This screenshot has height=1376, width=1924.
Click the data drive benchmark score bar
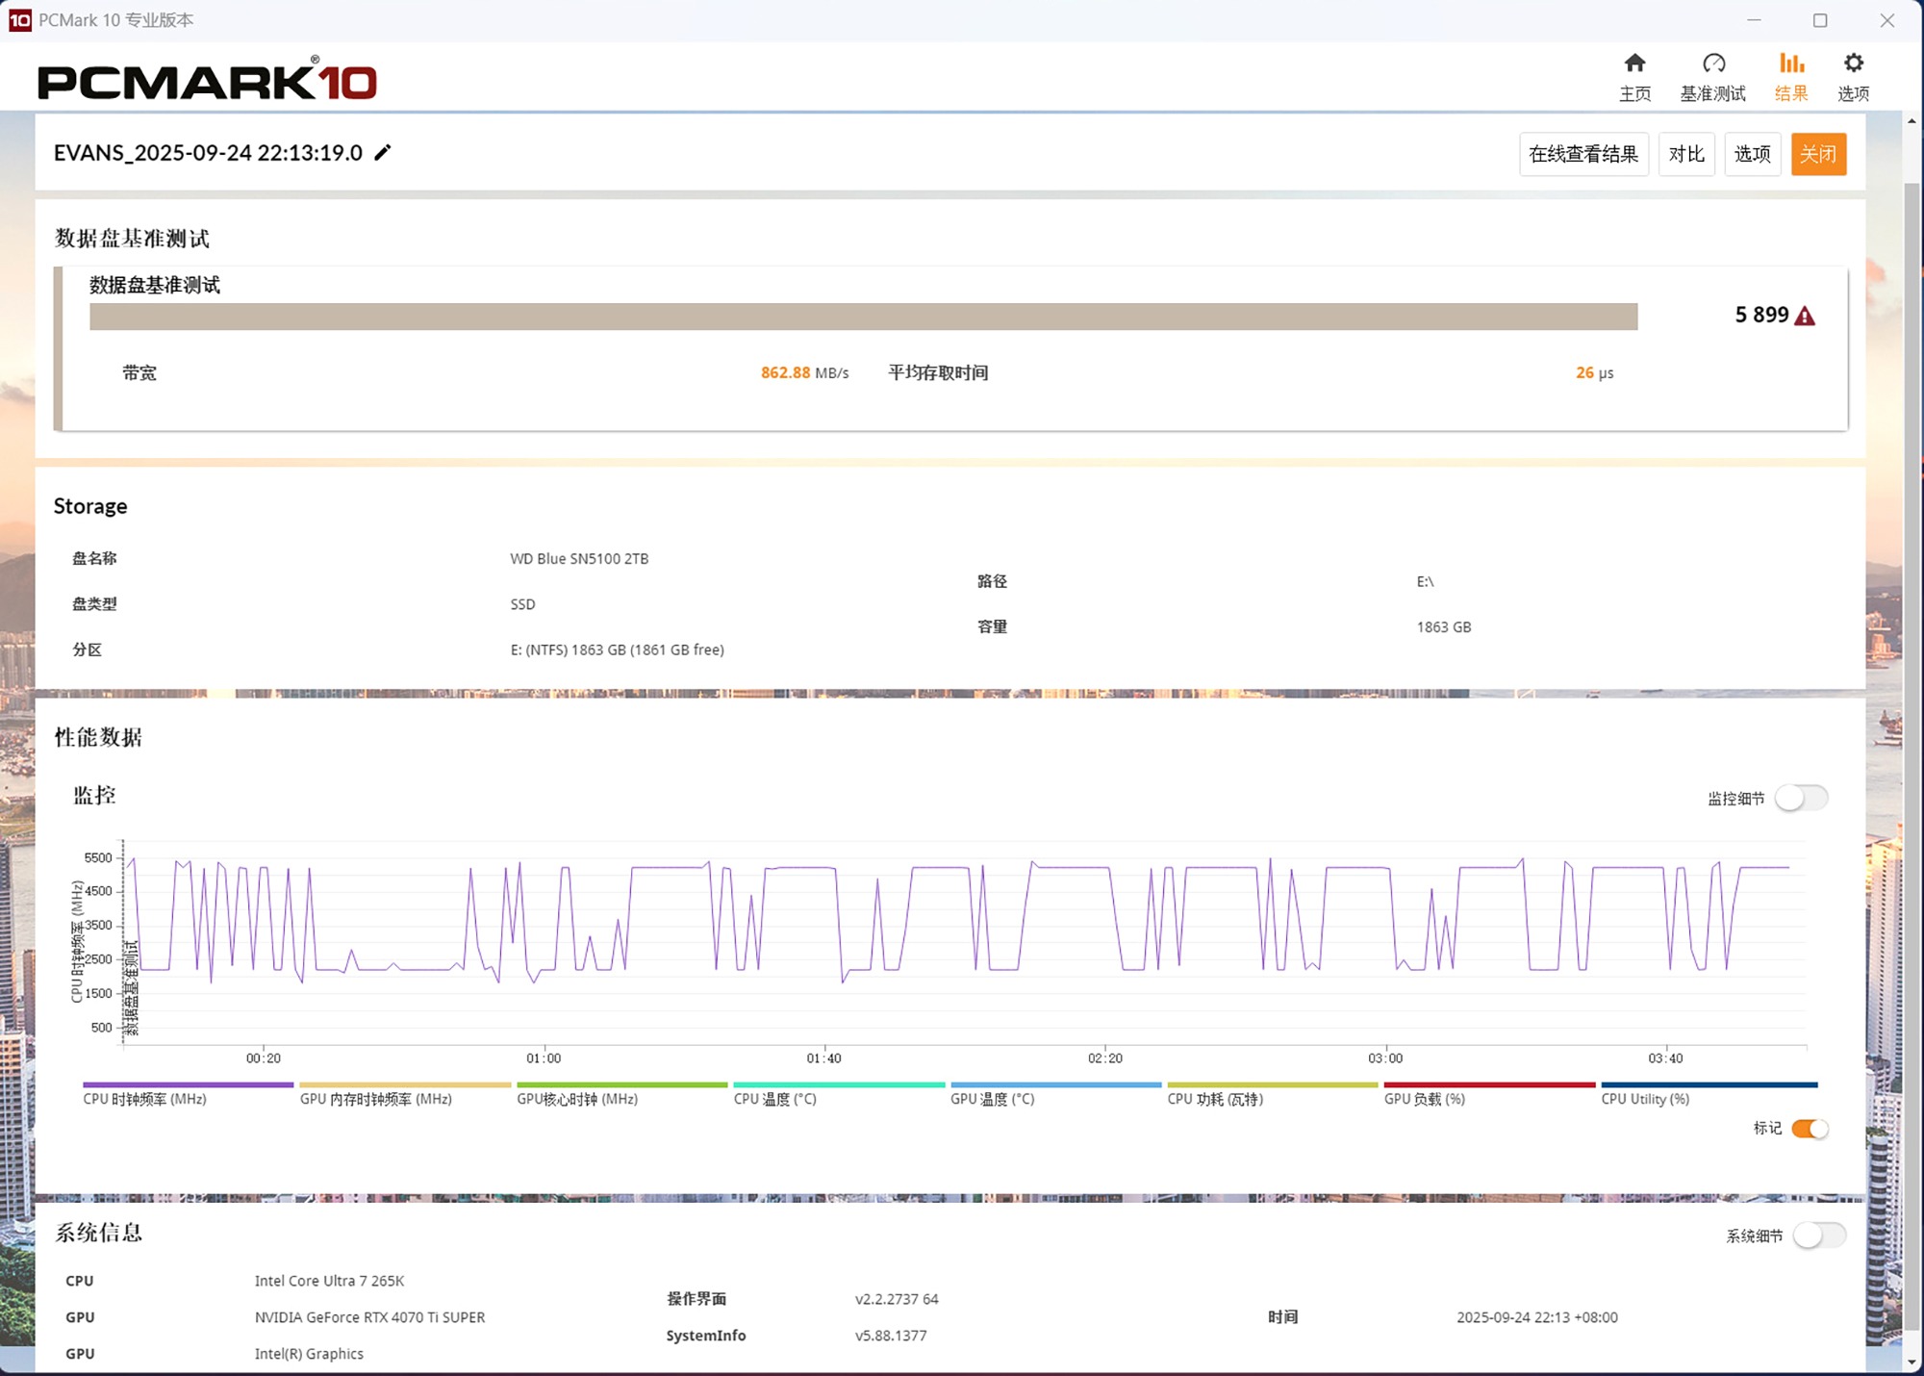click(x=863, y=317)
